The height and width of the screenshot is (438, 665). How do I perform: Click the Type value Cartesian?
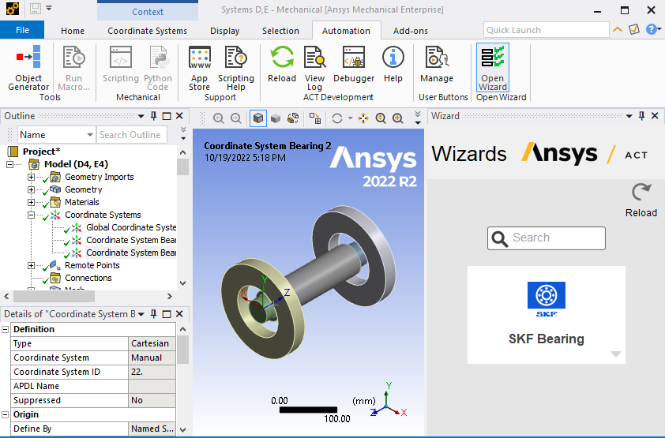tap(152, 343)
